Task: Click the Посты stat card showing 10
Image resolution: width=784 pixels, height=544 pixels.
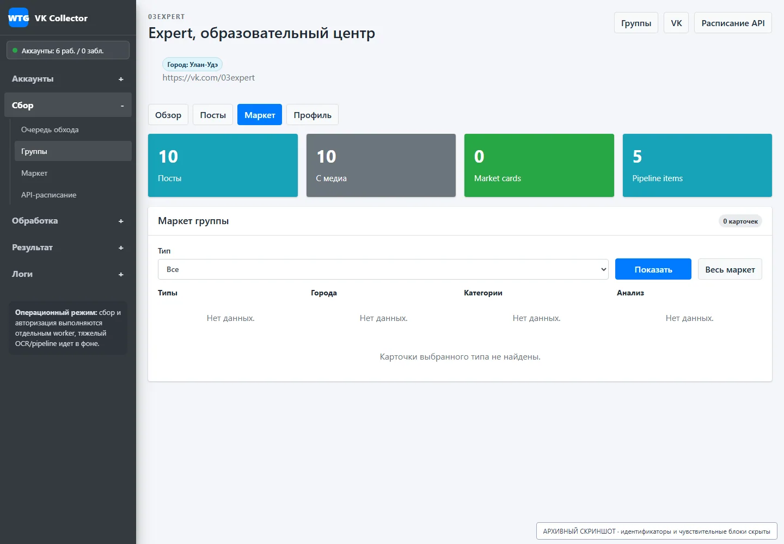Action: [x=223, y=165]
